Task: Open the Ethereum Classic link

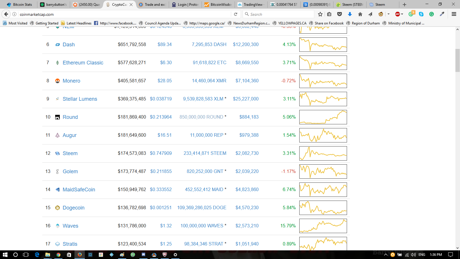Action: [x=83, y=63]
